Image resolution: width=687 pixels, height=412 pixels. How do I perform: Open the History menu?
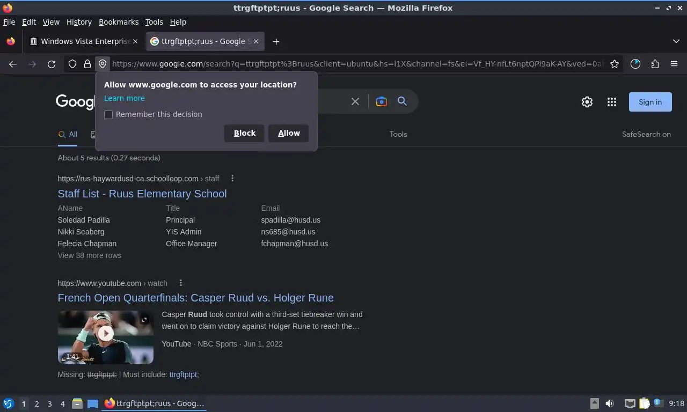point(79,22)
